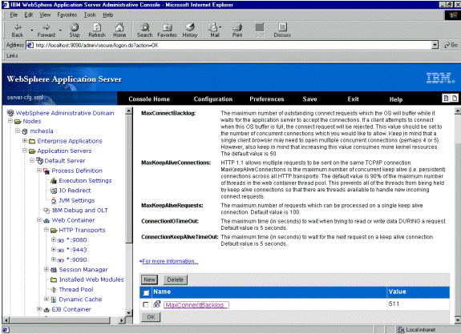461x334 pixels.
Task: Open the Preferences console menu
Action: [x=267, y=99]
